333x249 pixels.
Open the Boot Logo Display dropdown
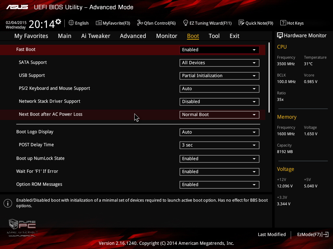point(219,132)
